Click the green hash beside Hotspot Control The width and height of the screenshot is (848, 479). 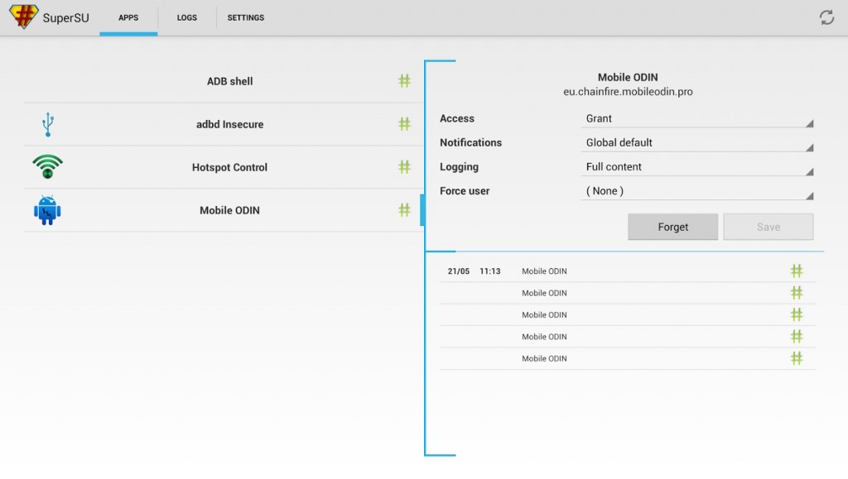(x=404, y=167)
